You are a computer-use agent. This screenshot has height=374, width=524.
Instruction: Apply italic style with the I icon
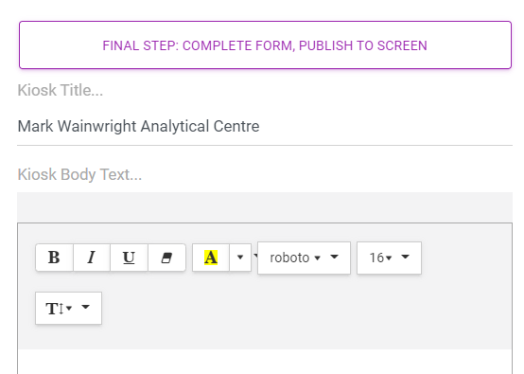(92, 258)
